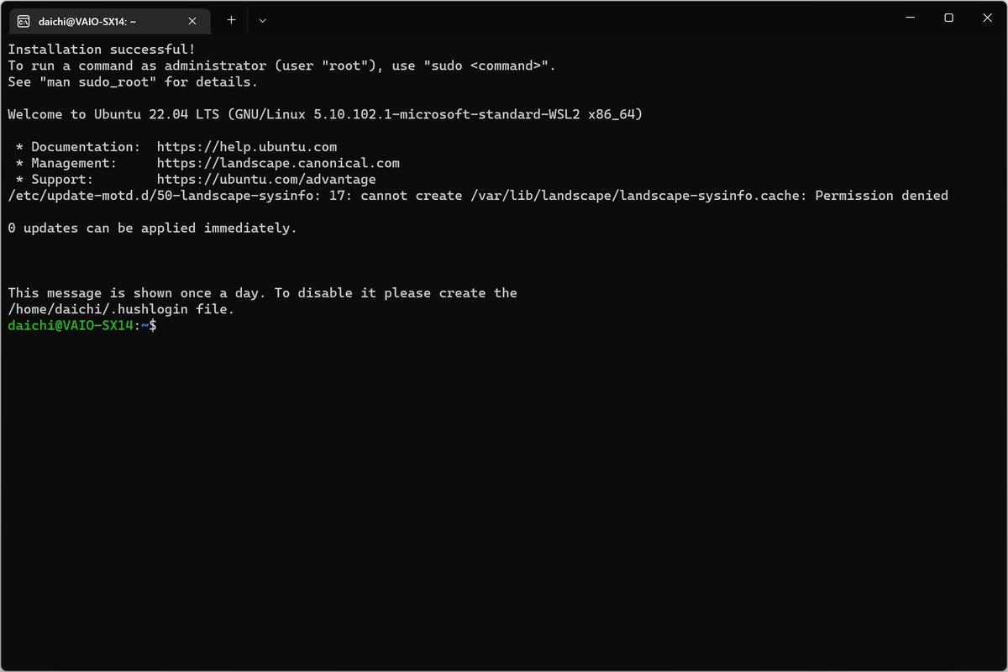
Task: Click the terminal icon in the tab
Action: pyautogui.click(x=24, y=20)
